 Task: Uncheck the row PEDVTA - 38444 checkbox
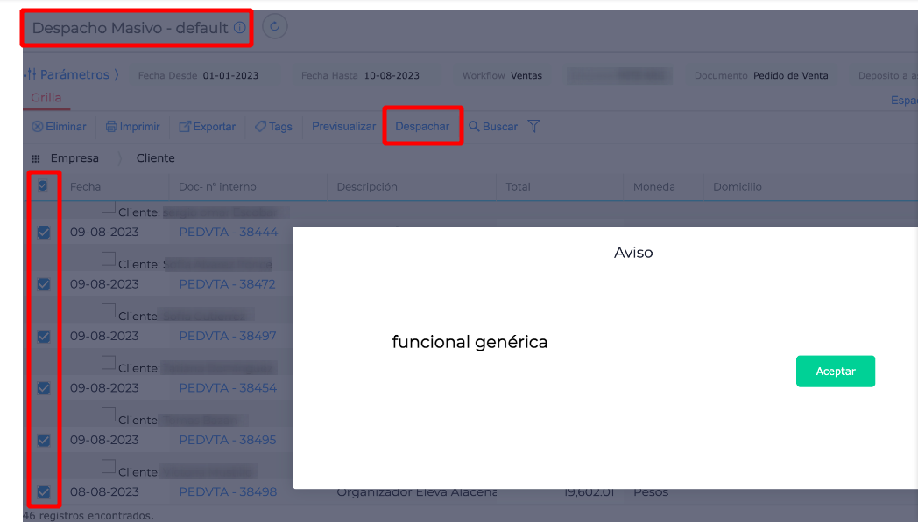pos(43,232)
